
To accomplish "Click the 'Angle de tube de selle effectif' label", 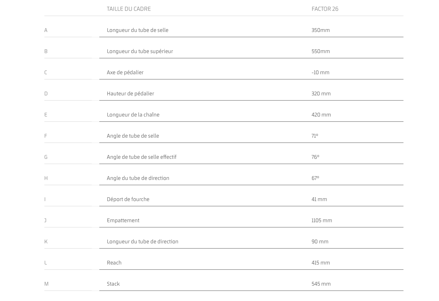I will click(141, 157).
